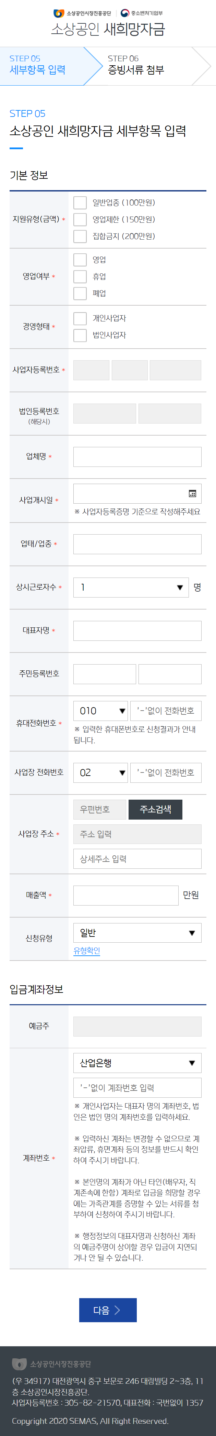Click the account number input field

(137, 1088)
